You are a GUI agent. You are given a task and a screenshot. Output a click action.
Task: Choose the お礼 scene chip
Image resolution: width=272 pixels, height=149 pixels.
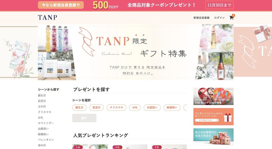135,107
